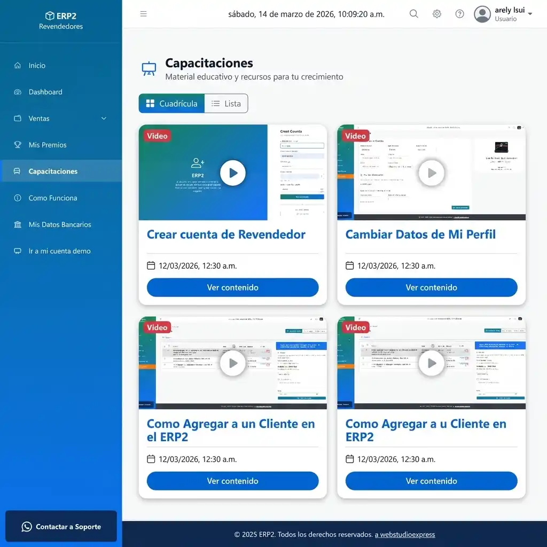This screenshot has height=547, width=547.
Task: Open Como Agregar a un Cliente en el ERP2 thumbnail
Action: click(232, 363)
